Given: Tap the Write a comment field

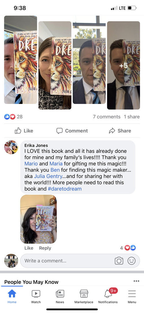Looking at the screenshot, I should point(80,261).
